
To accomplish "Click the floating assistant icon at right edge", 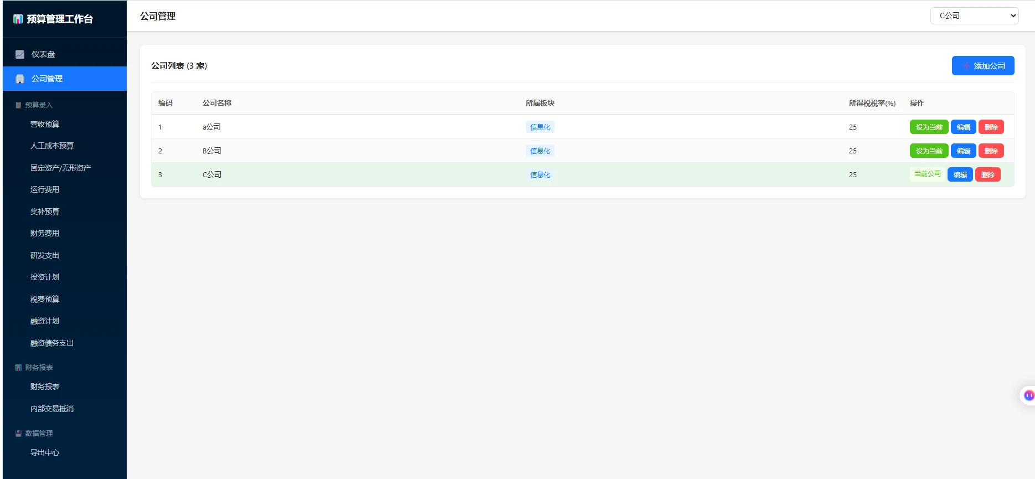I will pos(1029,395).
